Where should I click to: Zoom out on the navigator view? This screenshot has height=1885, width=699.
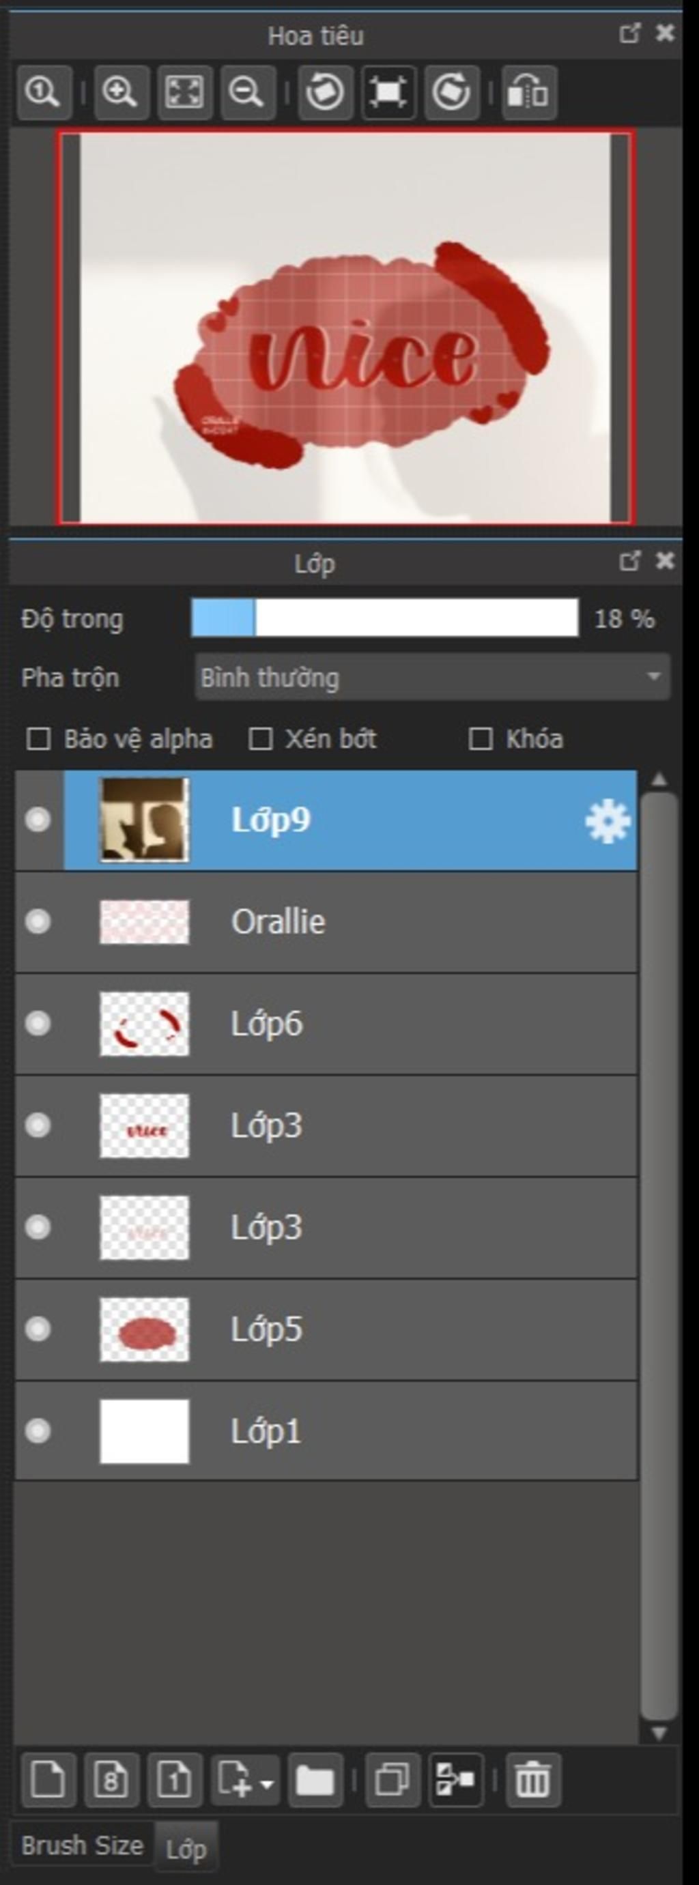tap(246, 92)
